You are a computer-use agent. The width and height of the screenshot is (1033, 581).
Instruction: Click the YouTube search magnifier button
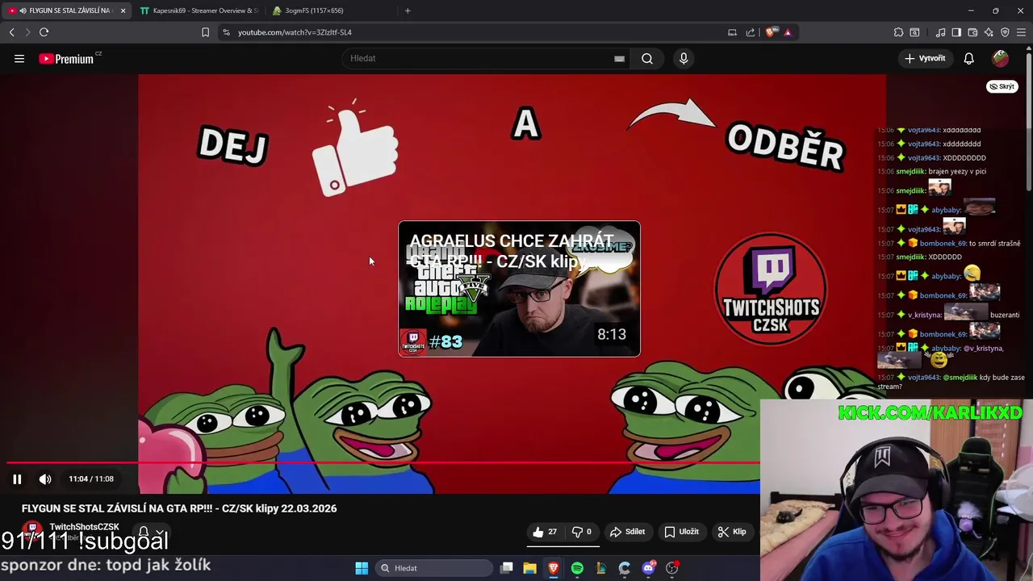click(647, 58)
